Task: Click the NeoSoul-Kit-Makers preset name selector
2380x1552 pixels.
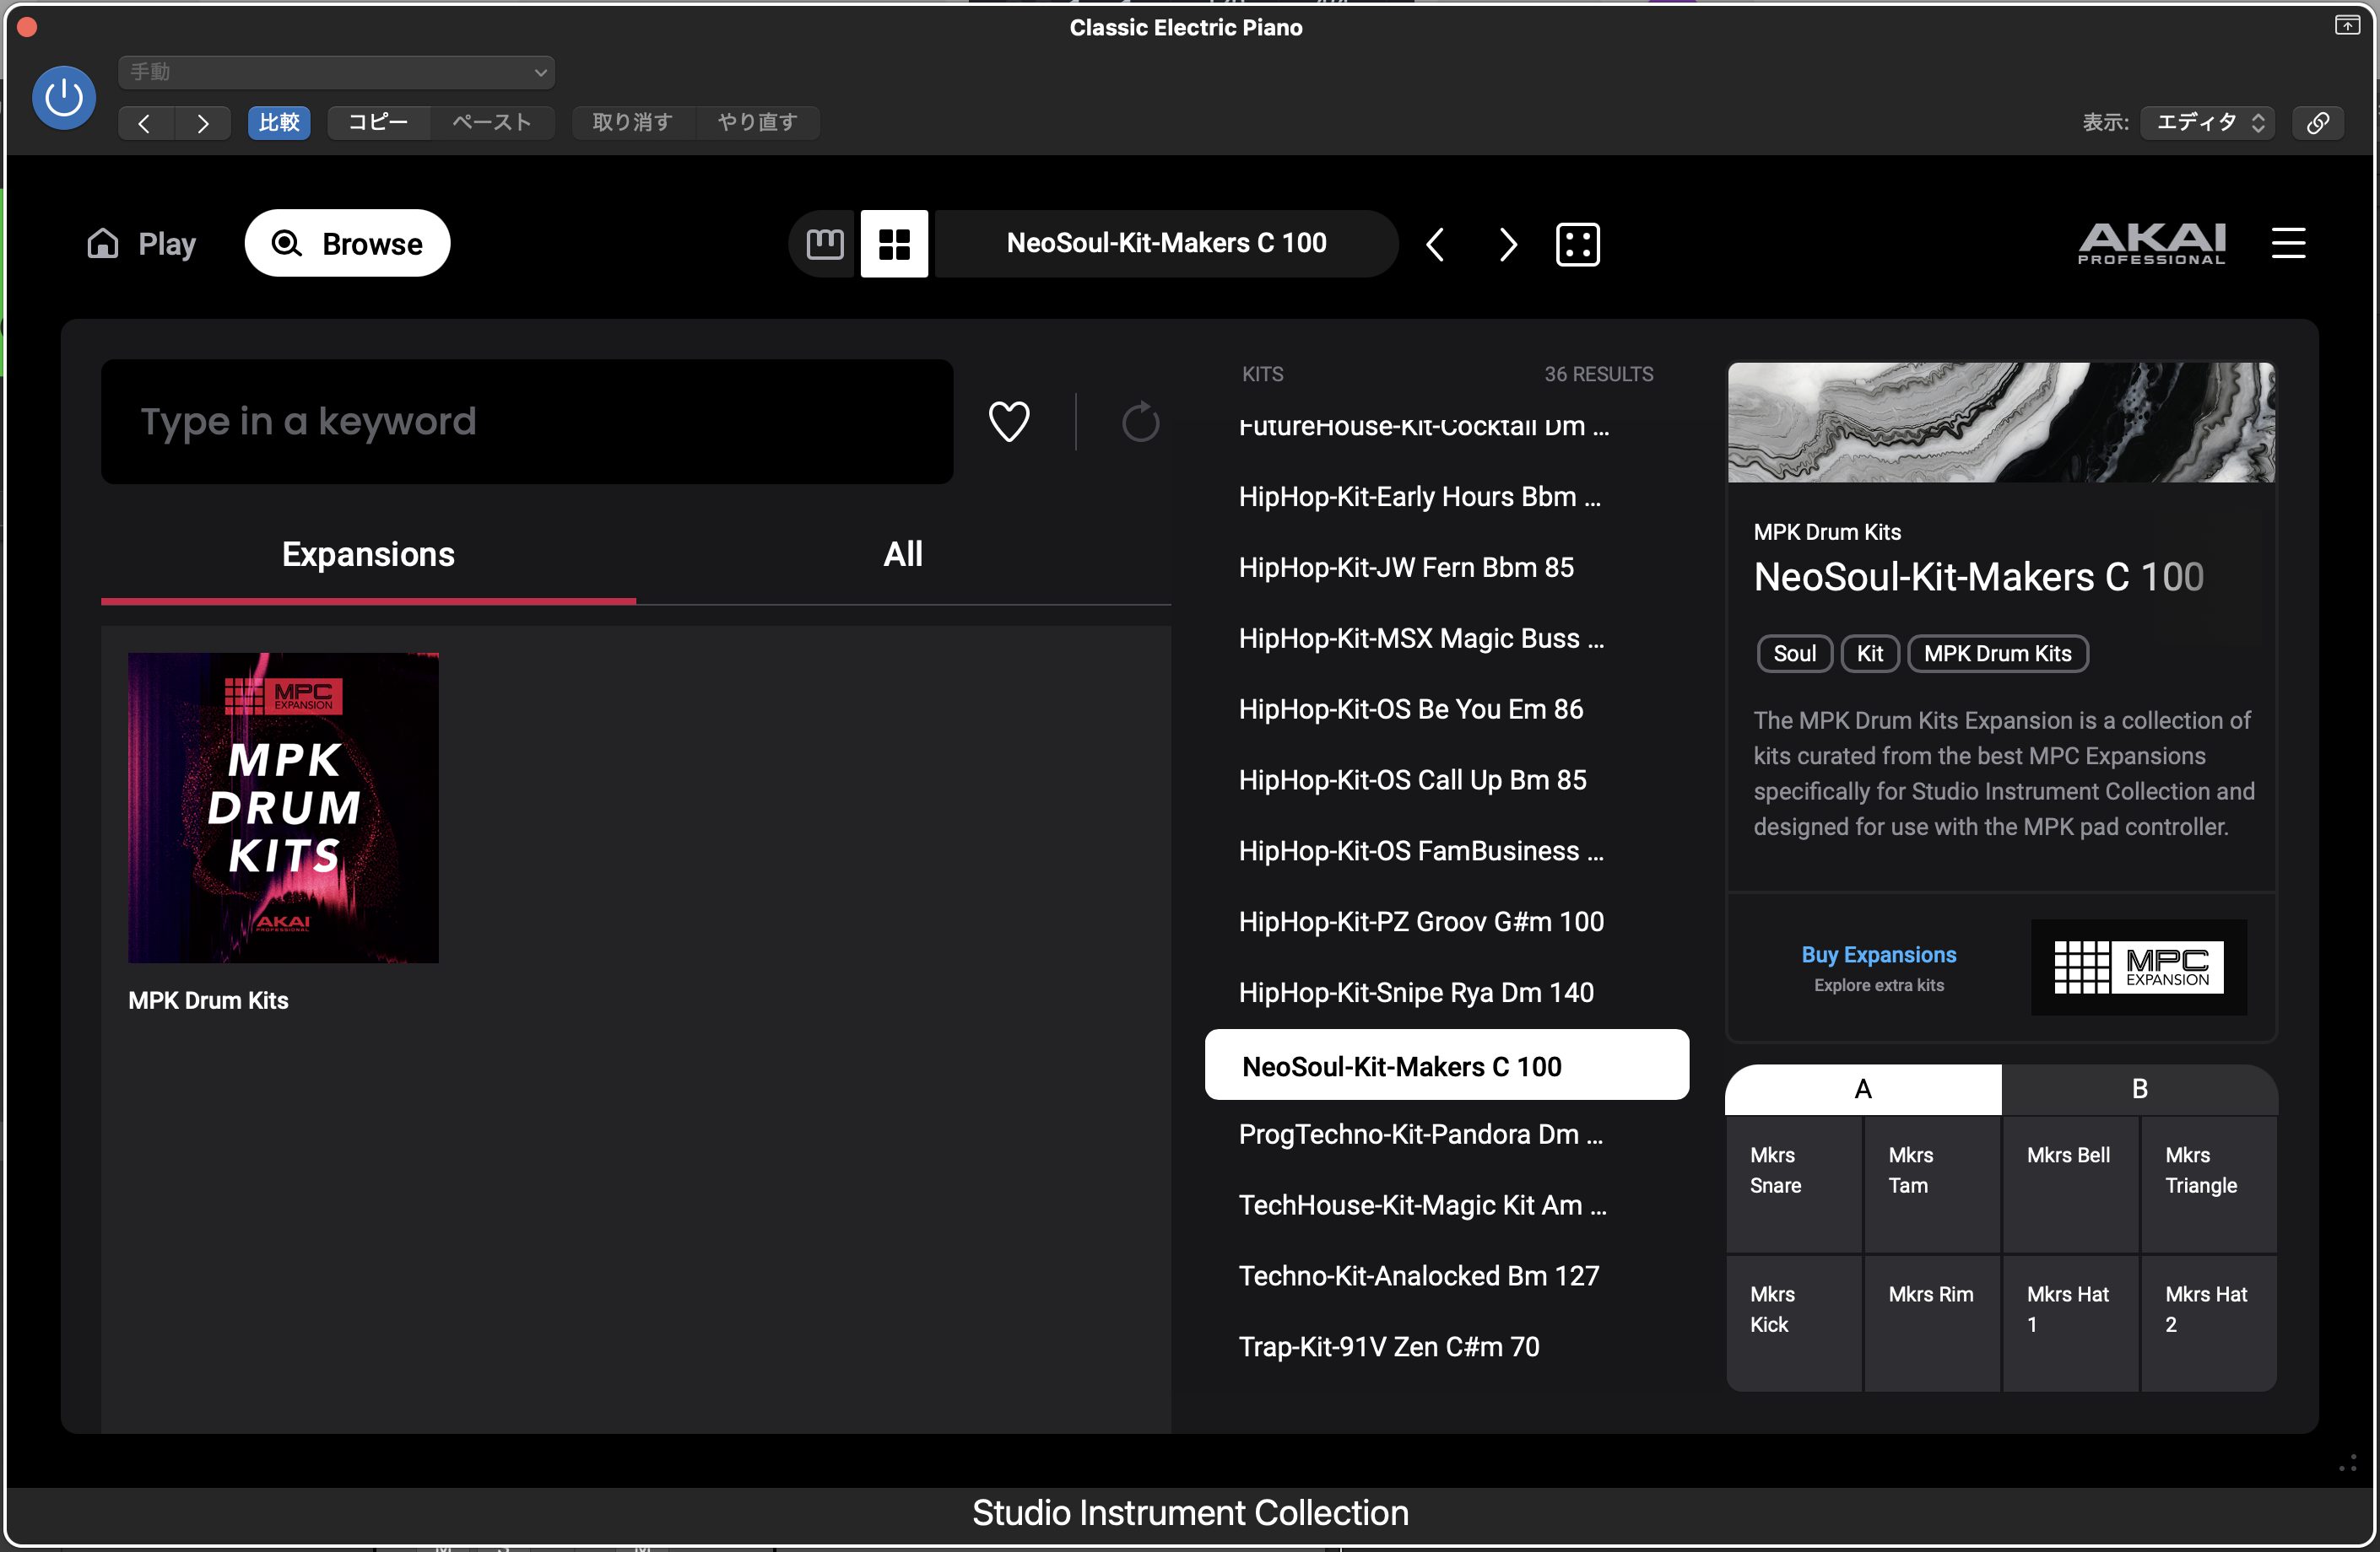Action: click(1166, 243)
